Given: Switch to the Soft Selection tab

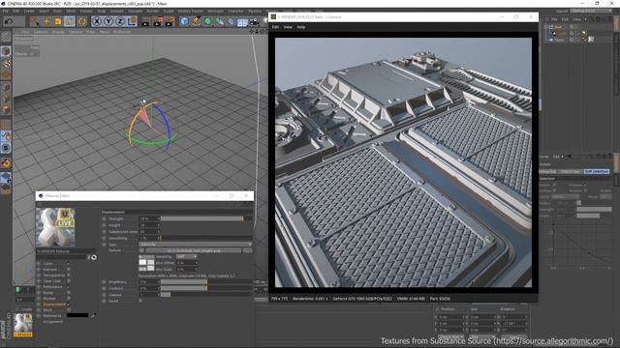Looking at the screenshot, I should [x=597, y=172].
